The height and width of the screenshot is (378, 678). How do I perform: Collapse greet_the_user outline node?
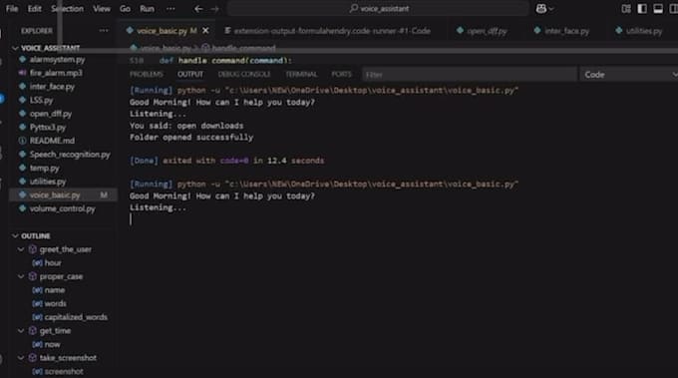point(20,249)
